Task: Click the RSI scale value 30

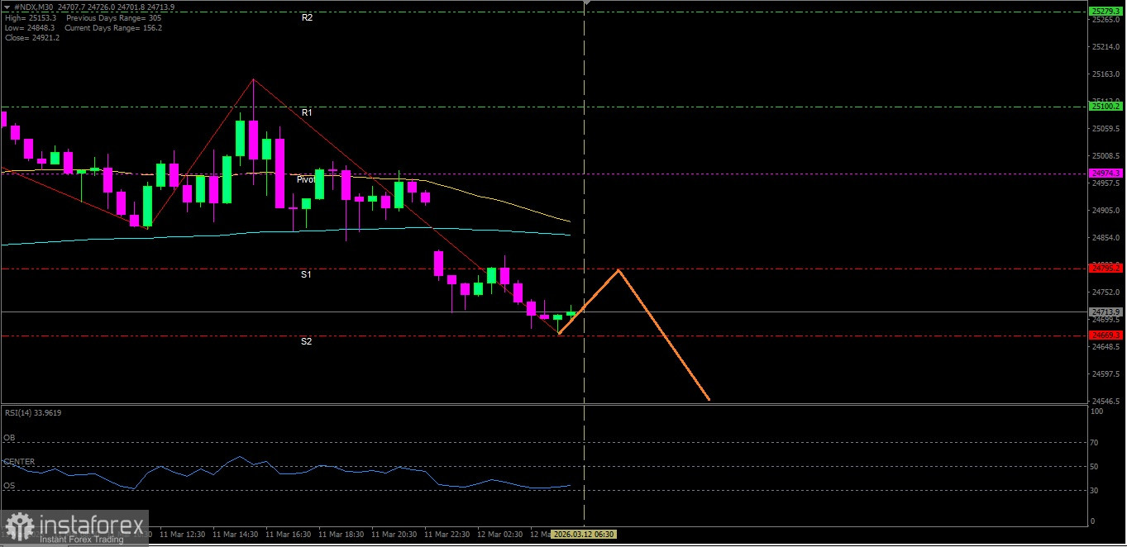Action: pyautogui.click(x=1096, y=491)
